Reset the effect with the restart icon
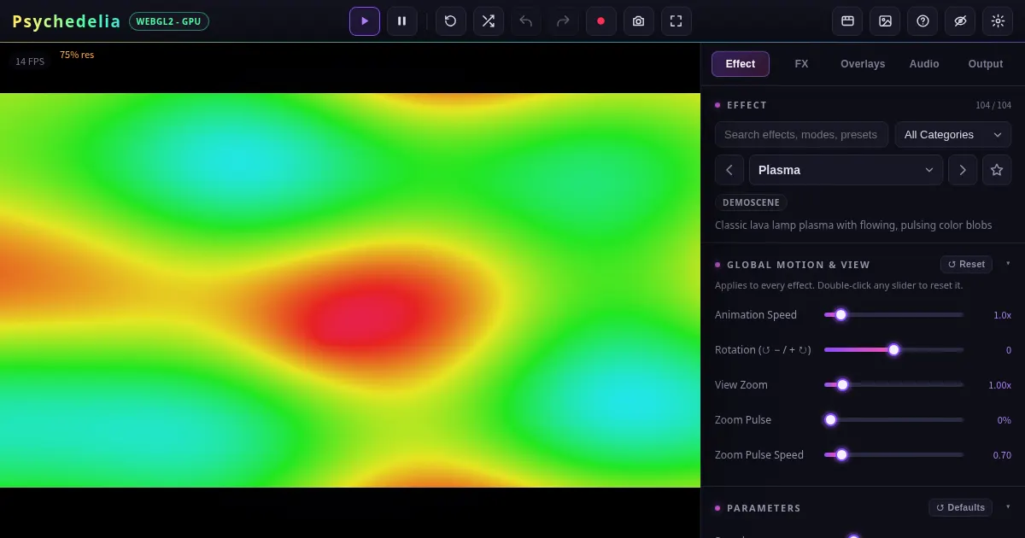Image resolution: width=1025 pixels, height=538 pixels. click(x=451, y=21)
